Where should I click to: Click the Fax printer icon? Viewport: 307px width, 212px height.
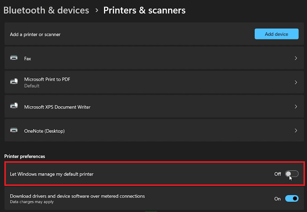coord(14,58)
